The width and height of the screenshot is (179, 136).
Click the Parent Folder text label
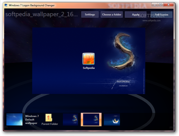50,124
